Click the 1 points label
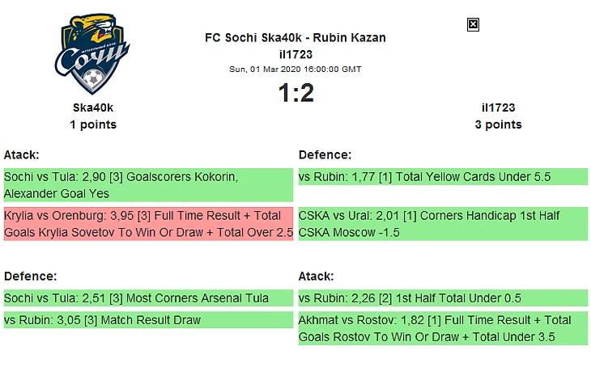The height and width of the screenshot is (388, 591). [x=93, y=124]
